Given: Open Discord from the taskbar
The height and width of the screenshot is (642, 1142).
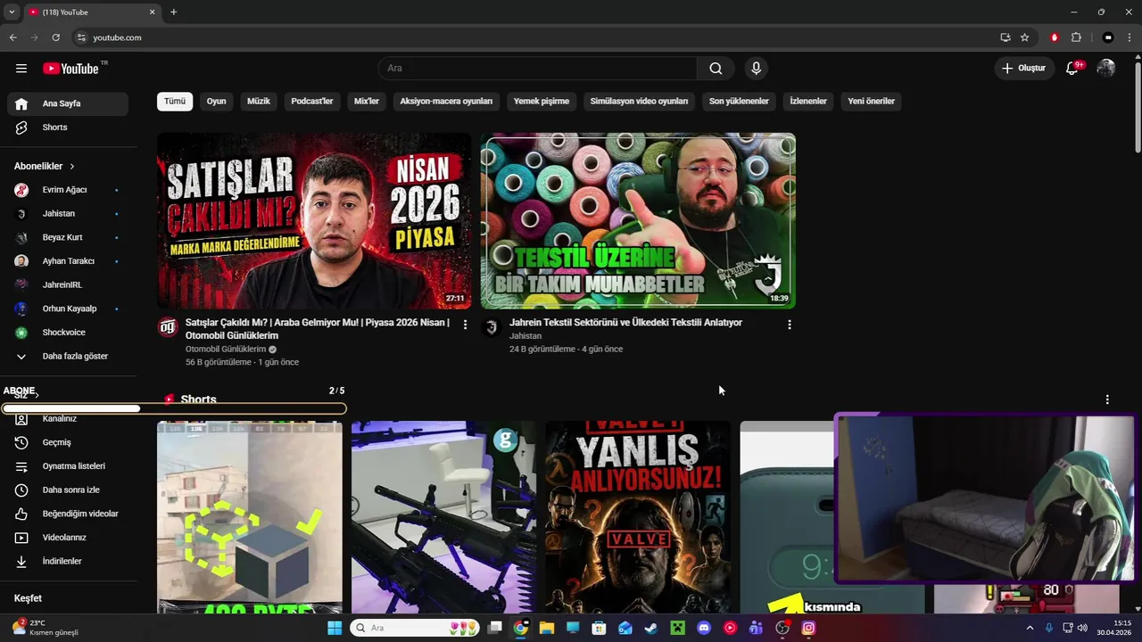Looking at the screenshot, I should [x=704, y=628].
